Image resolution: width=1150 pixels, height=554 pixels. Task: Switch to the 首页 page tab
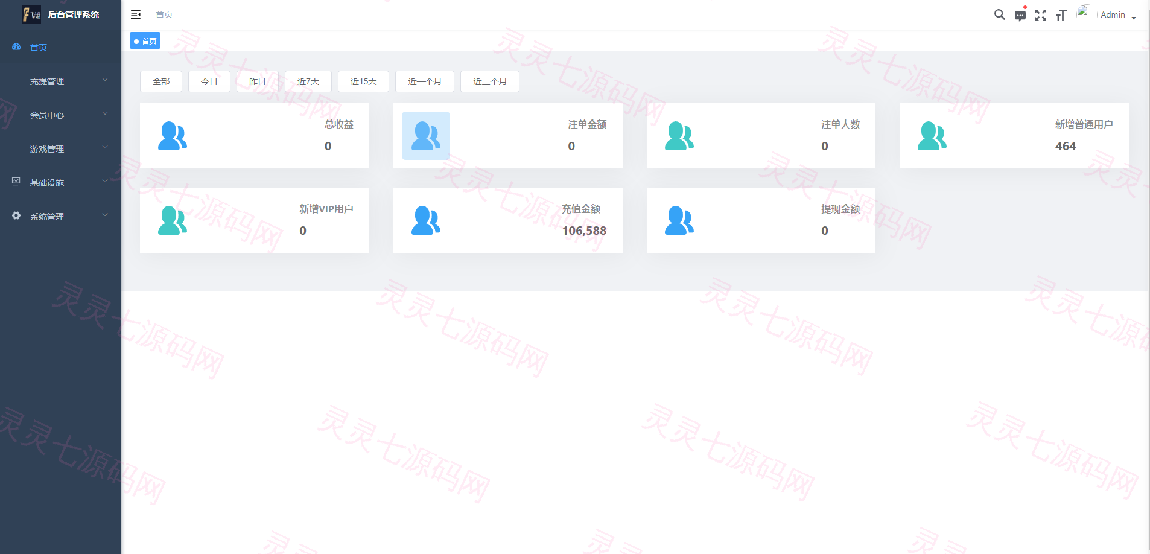click(x=145, y=41)
